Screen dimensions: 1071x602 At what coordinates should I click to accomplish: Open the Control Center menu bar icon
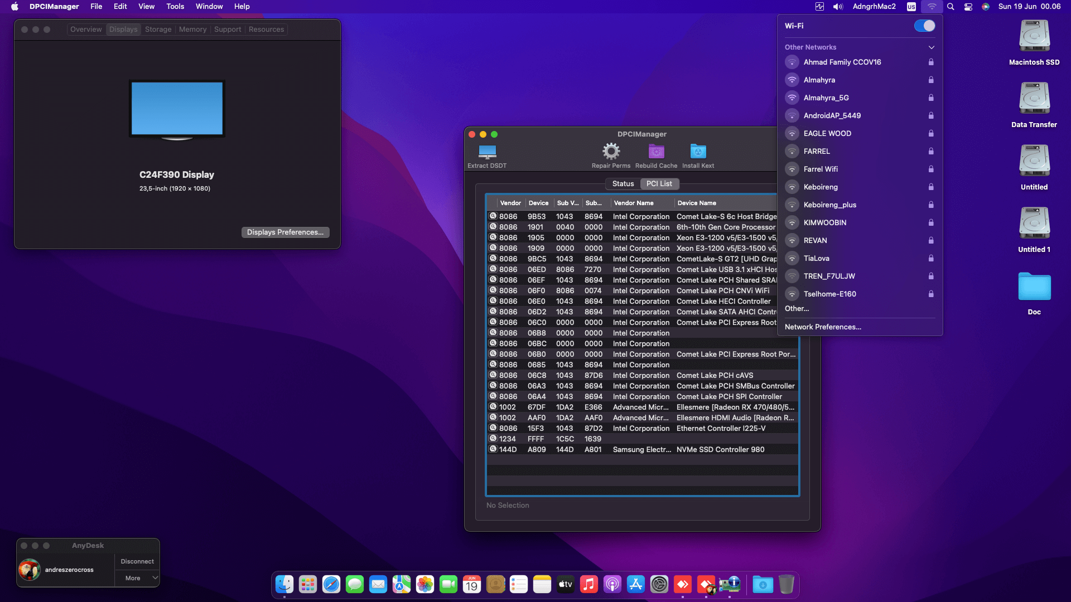[x=968, y=7]
